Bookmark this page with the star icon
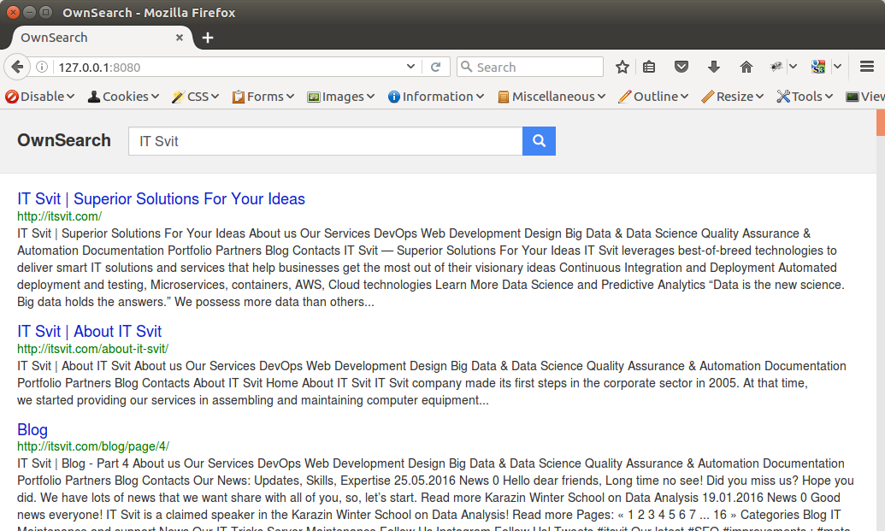The width and height of the screenshot is (885, 531). point(622,67)
